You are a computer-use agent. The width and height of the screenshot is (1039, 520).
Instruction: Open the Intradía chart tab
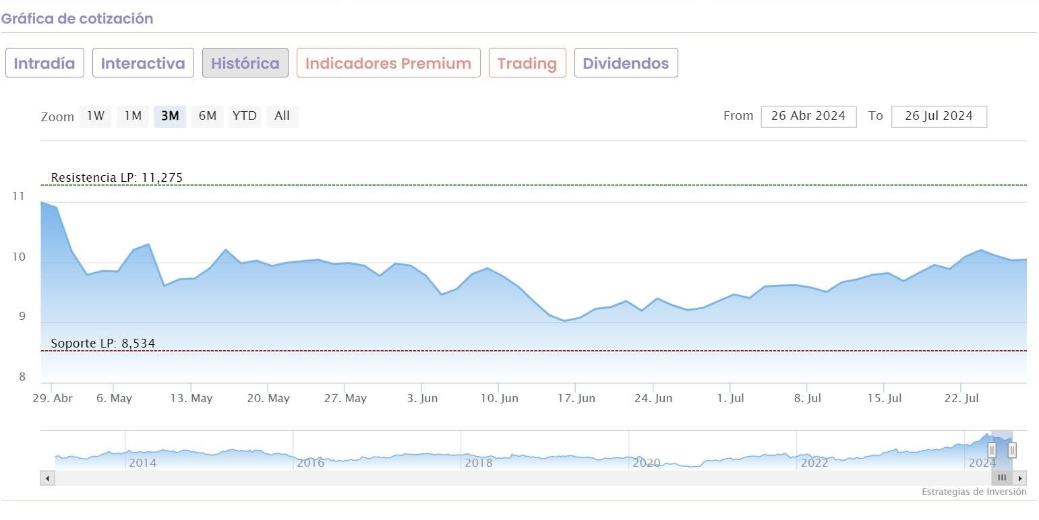(44, 63)
